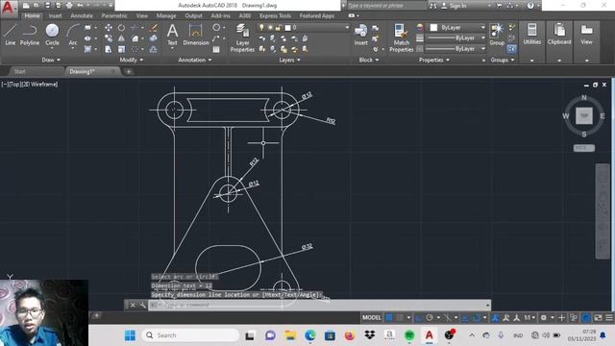Screen dimensions: 615x346
Task: Toggle layer on/off lightbulb icon
Action: pyautogui.click(x=261, y=28)
